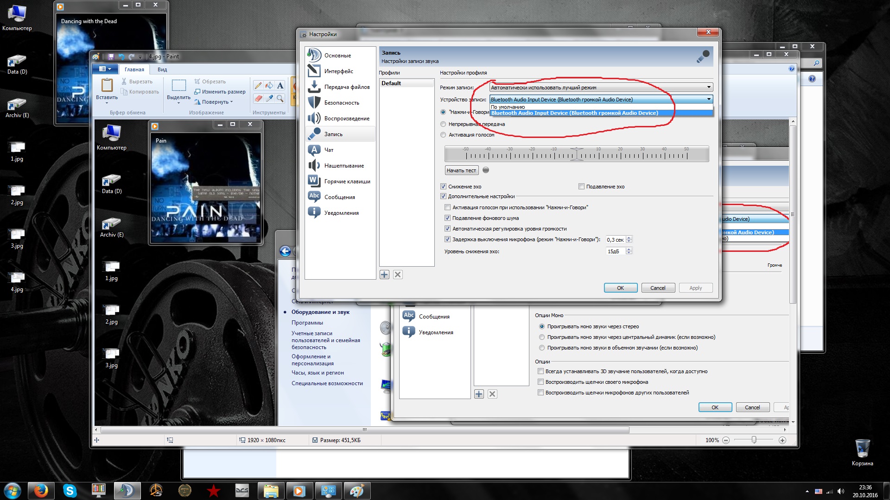The image size is (890, 500).
Task: Toggle Подавление эхо checkbox
Action: 581,187
